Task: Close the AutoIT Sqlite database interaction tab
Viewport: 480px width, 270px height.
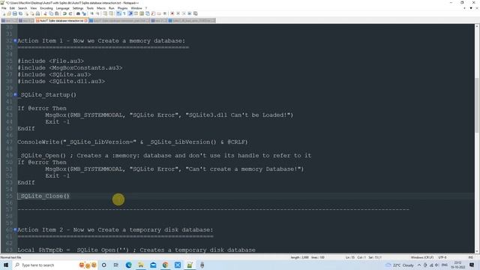Action: (x=86, y=20)
